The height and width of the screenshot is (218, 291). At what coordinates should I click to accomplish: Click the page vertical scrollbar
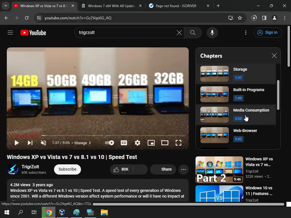coord(289,46)
